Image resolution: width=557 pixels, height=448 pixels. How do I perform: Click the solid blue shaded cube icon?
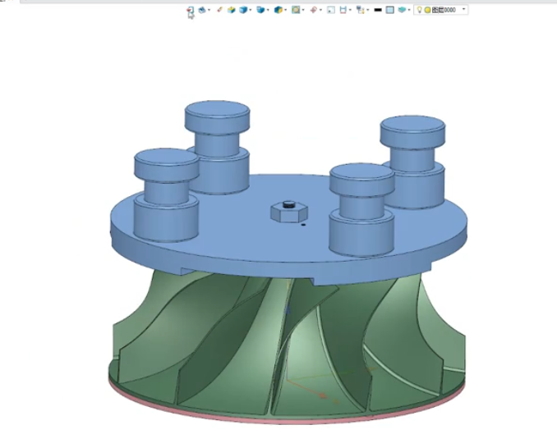click(243, 10)
